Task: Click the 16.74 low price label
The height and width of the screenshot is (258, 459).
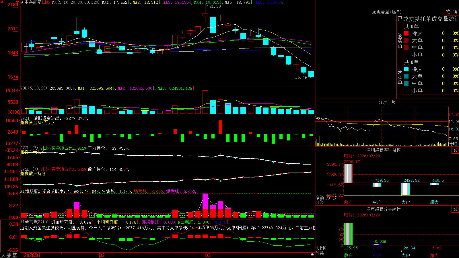Action: coord(301,77)
